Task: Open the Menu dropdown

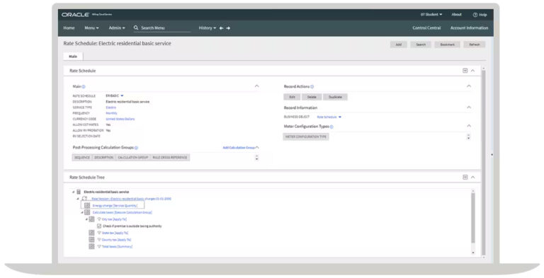Action: (91, 28)
